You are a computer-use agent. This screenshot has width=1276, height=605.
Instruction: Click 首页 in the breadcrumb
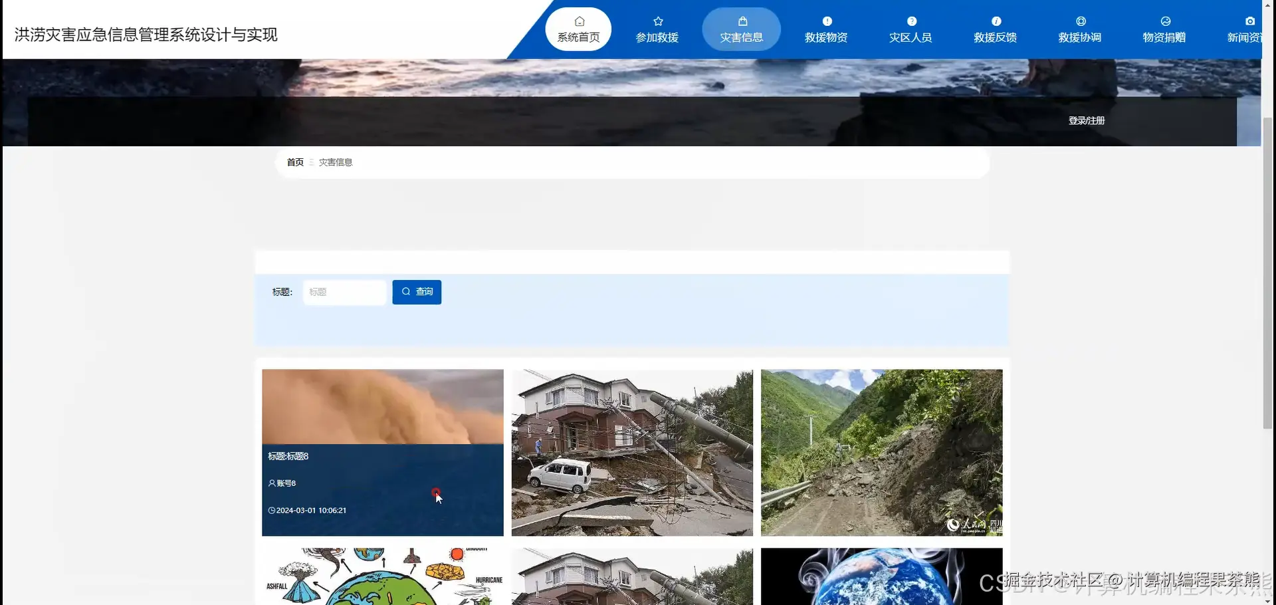(x=295, y=162)
